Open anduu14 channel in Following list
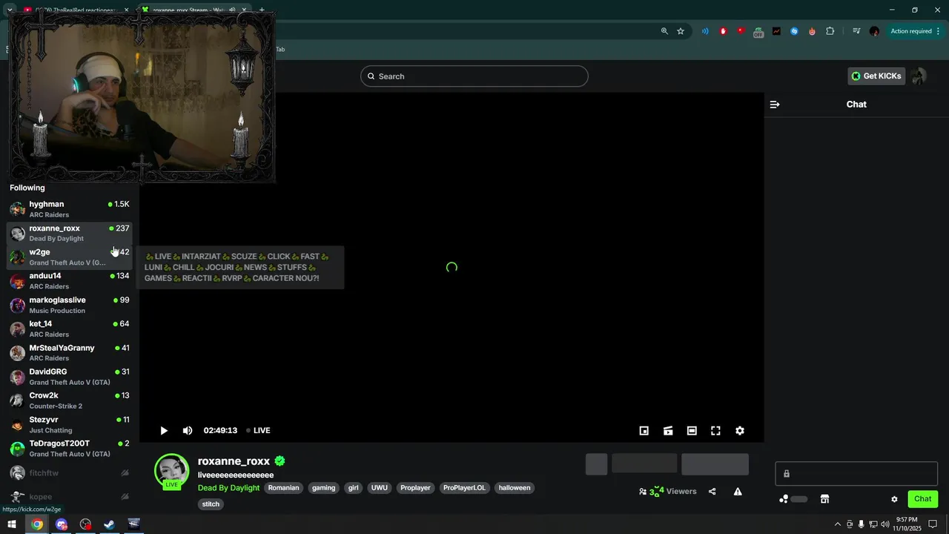949x534 pixels. point(70,281)
